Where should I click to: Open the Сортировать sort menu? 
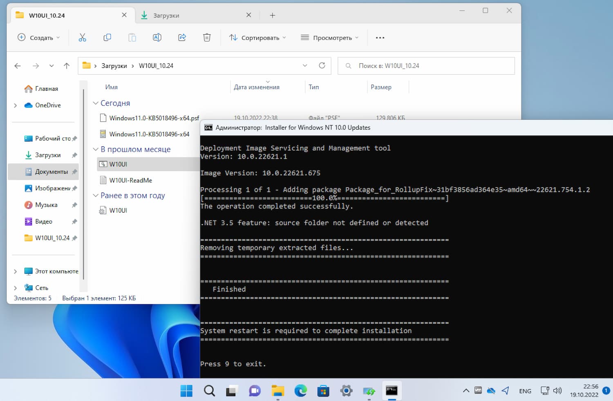257,38
